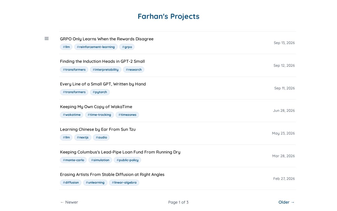The width and height of the screenshot is (337, 211).
Task: Open the hamburger menu icon
Action: click(47, 39)
